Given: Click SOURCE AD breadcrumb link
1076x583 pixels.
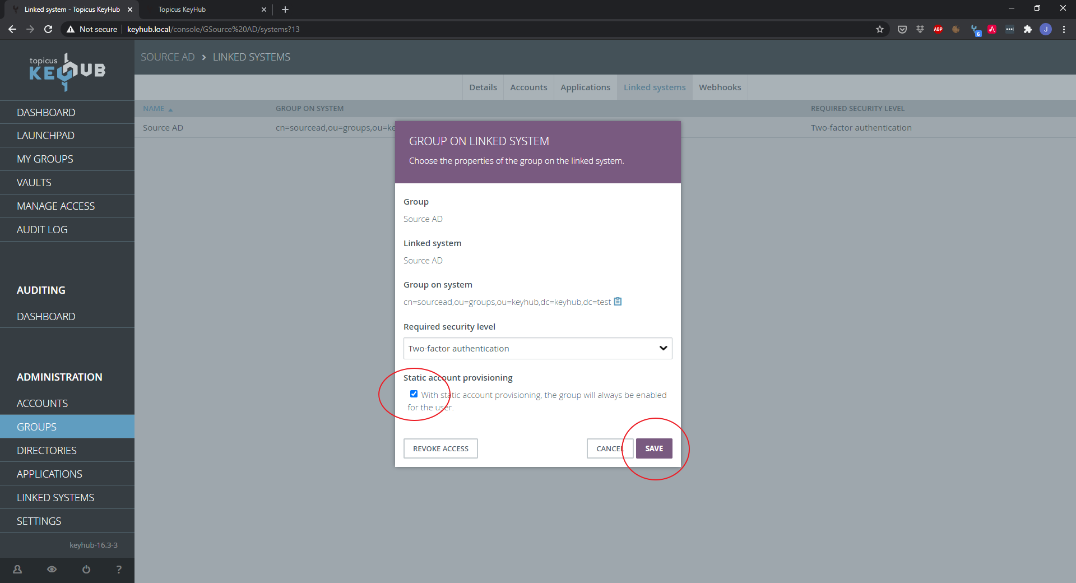Looking at the screenshot, I should pyautogui.click(x=168, y=57).
